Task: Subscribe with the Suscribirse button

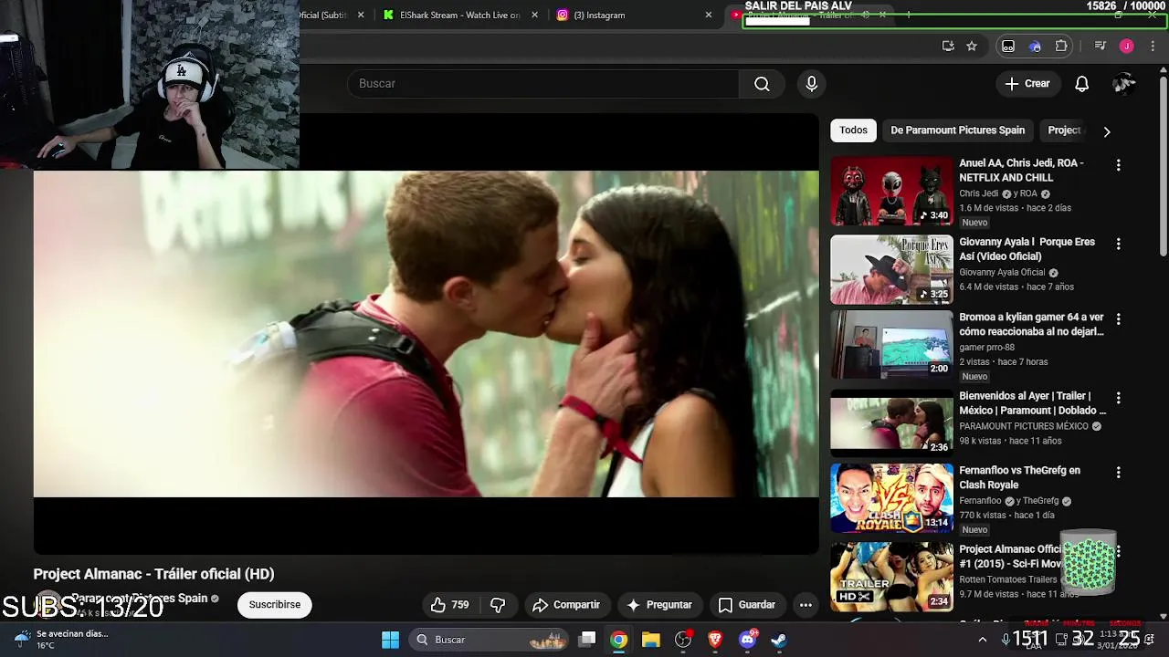Action: [275, 605]
